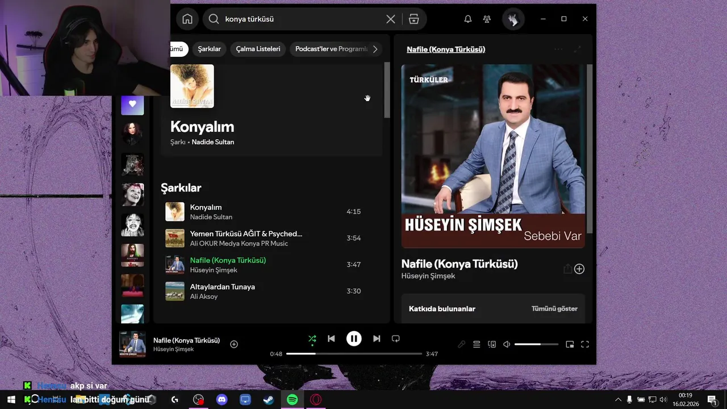The height and width of the screenshot is (409, 727).
Task: Skip to the next track
Action: [x=377, y=339]
